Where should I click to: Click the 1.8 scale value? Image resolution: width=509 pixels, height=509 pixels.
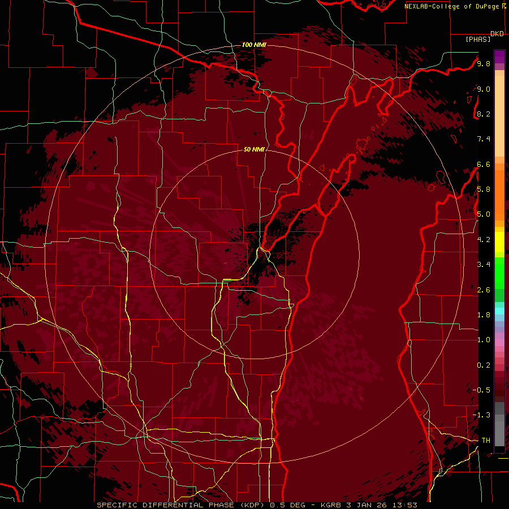(x=484, y=314)
